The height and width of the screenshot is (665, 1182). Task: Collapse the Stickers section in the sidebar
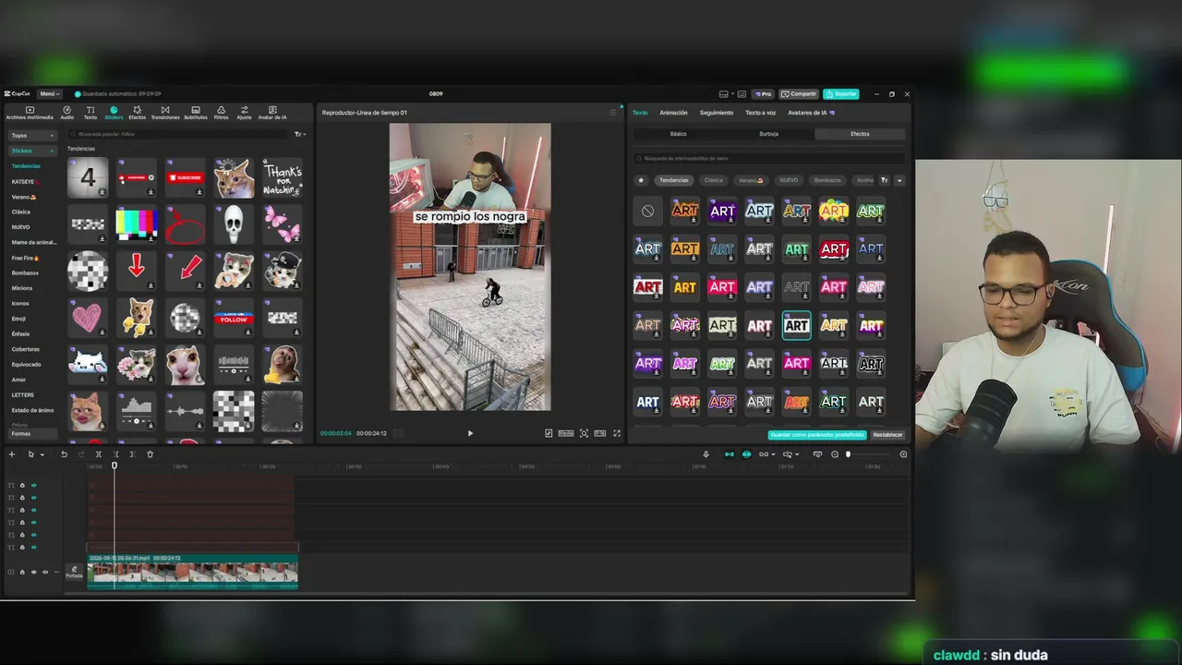(x=33, y=151)
